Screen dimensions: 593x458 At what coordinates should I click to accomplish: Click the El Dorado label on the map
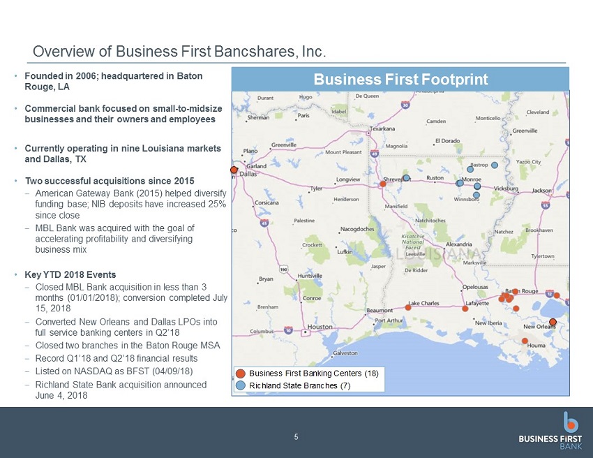click(447, 141)
